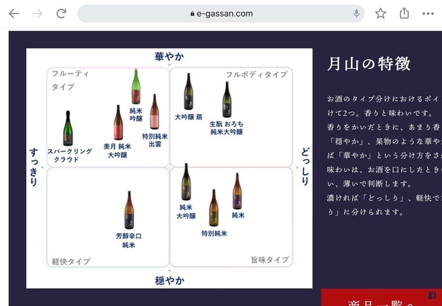
Task: Select the green 純米吟醸 bottle image
Action: (x=136, y=86)
